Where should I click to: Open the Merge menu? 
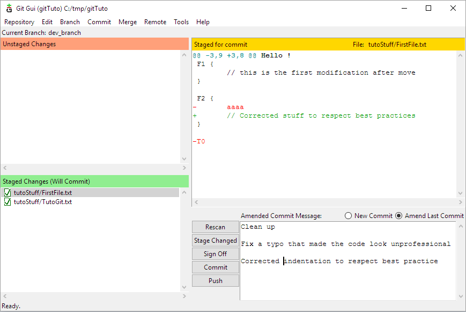click(128, 22)
